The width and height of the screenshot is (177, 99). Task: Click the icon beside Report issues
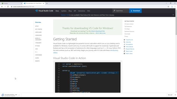click(124, 51)
